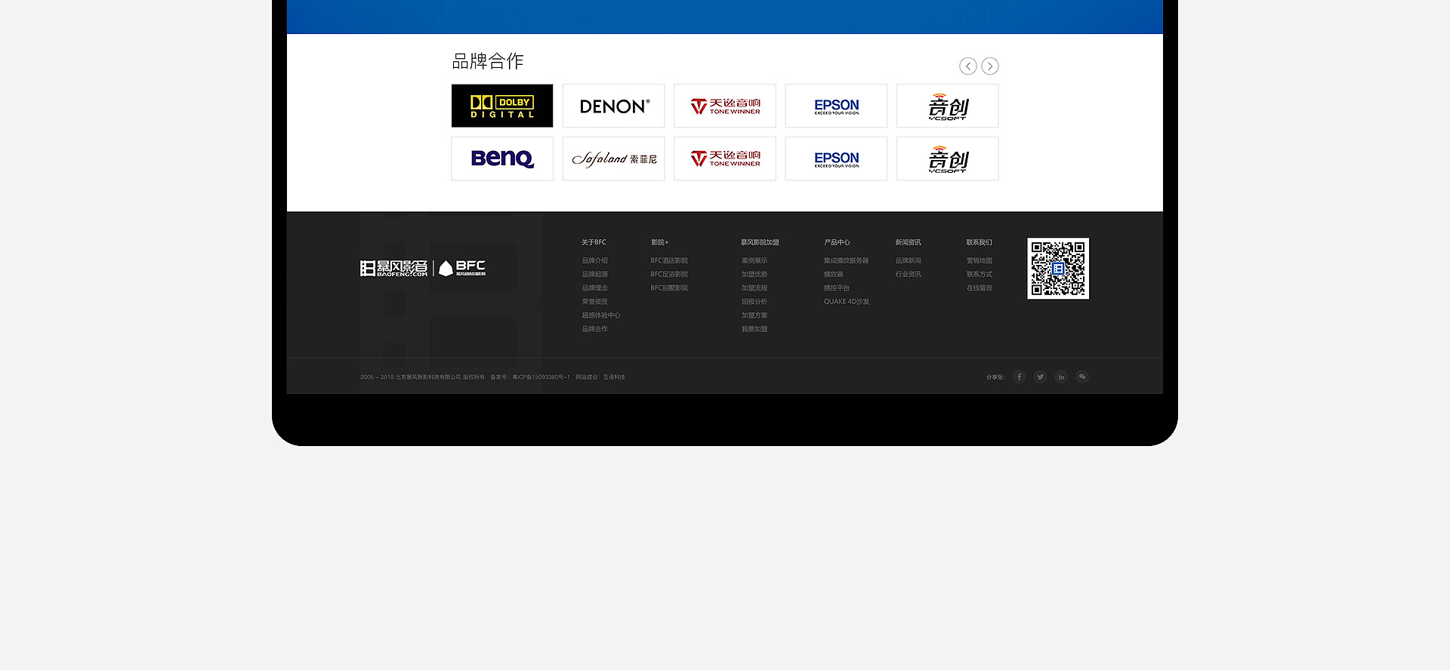Click the Denon brand logo
This screenshot has width=1450, height=671.
pyautogui.click(x=613, y=106)
